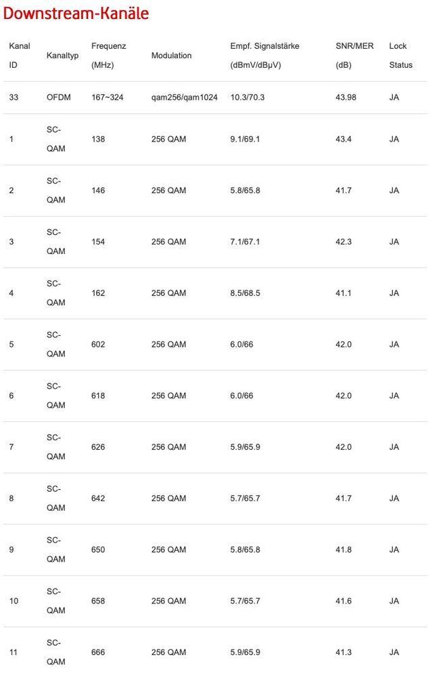Click the Downstream-Kanäle heading
This screenshot has width=443, height=676.
pos(76,14)
